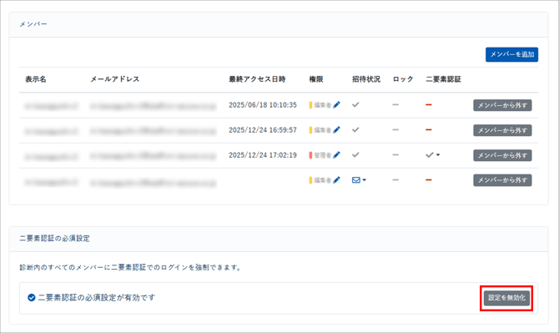
Task: Click 編集者 badge in 2025/12/24 16:59:57 row
Action: (320, 130)
